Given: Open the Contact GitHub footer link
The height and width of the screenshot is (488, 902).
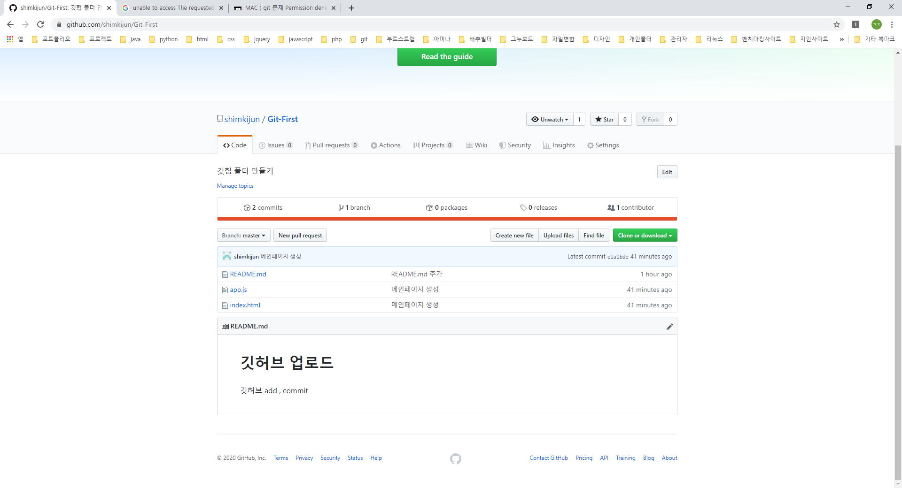Looking at the screenshot, I should point(549,458).
